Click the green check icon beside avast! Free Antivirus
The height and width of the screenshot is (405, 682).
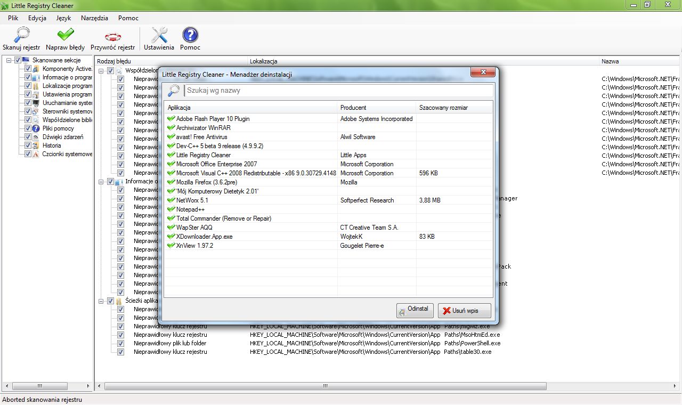(x=171, y=137)
